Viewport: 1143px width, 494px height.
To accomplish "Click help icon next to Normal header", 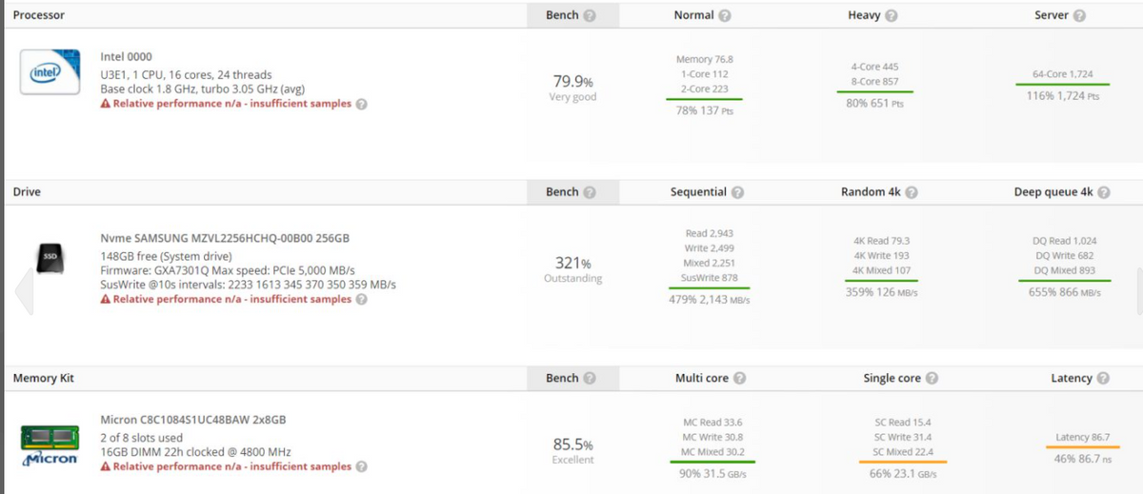I will [x=725, y=16].
